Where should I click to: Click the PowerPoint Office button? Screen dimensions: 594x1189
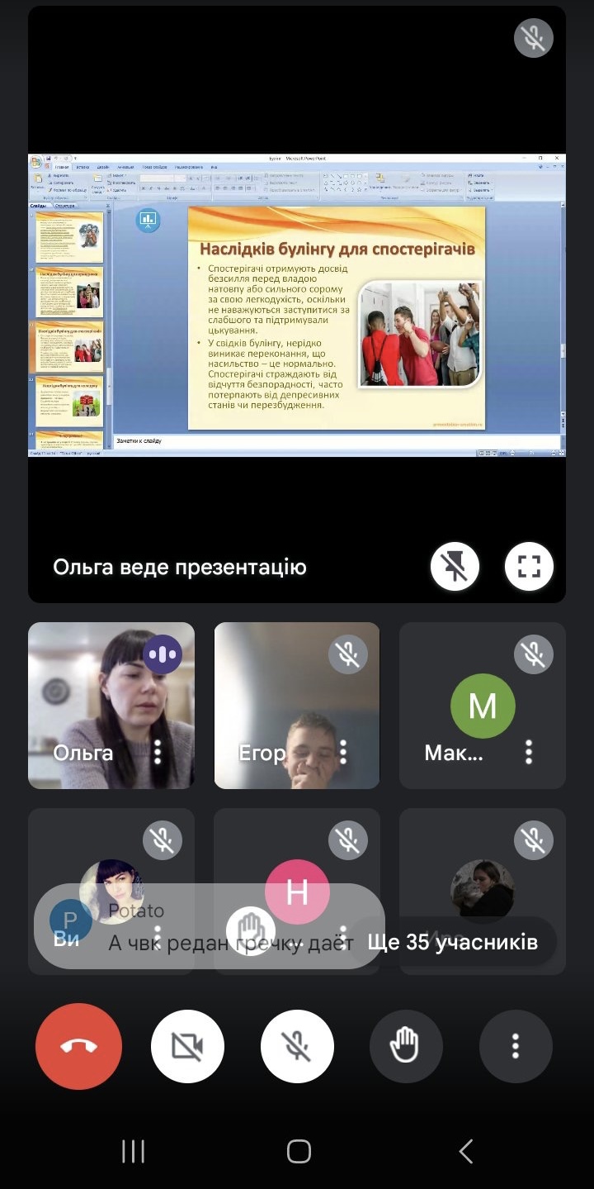point(36,162)
